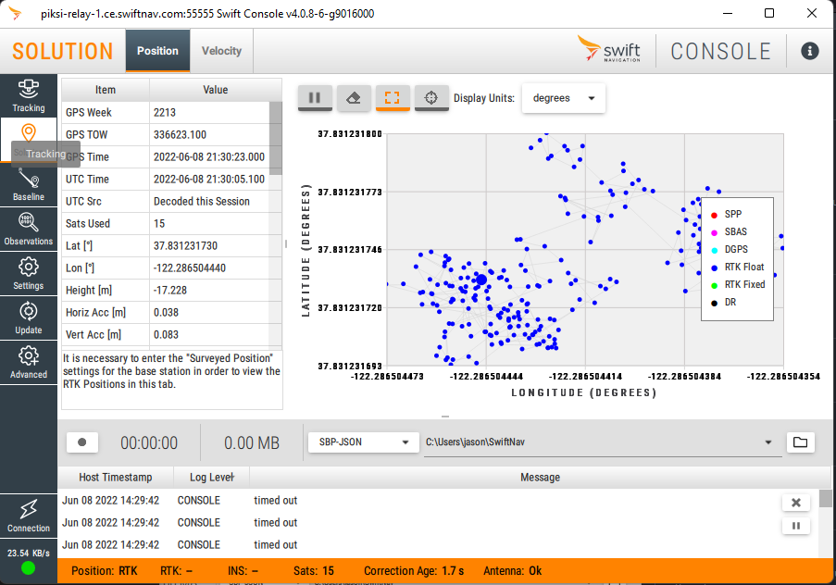Select the Solution map-pin sidebar icon
The width and height of the screenshot is (836, 585).
coord(29,132)
